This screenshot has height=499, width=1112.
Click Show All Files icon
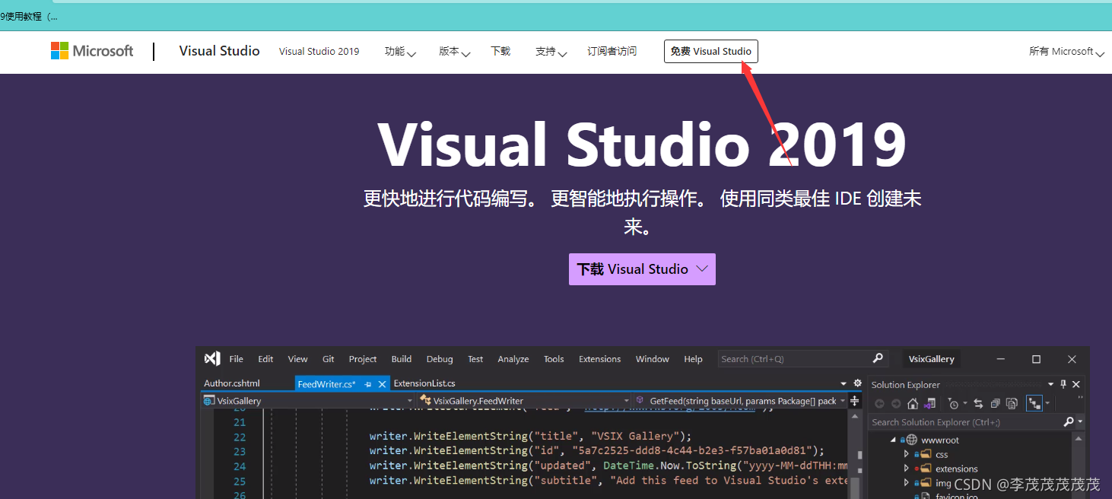coord(1012,404)
